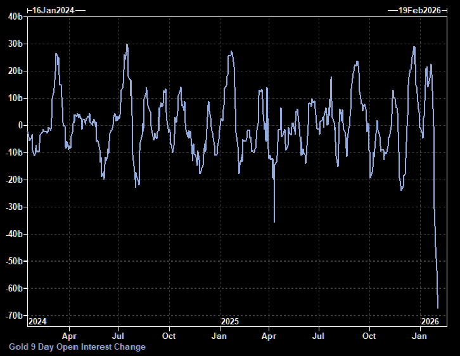Screen dimensions: 460x356
Task: Select the Jul tick label in 2024
Action: pyautogui.click(x=118, y=336)
